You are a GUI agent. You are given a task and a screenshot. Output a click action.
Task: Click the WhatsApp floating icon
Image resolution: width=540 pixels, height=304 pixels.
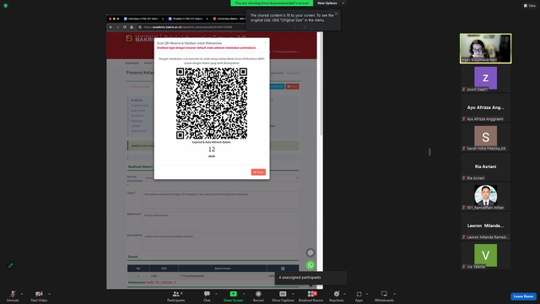point(310,265)
